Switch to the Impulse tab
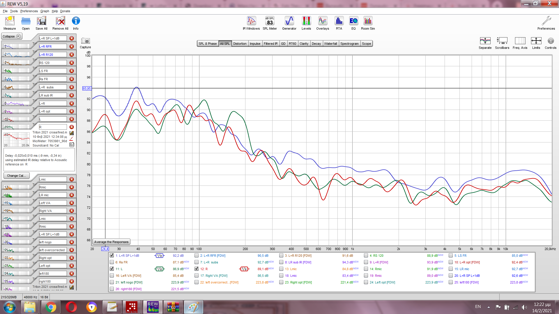The height and width of the screenshot is (314, 559). coord(255,44)
